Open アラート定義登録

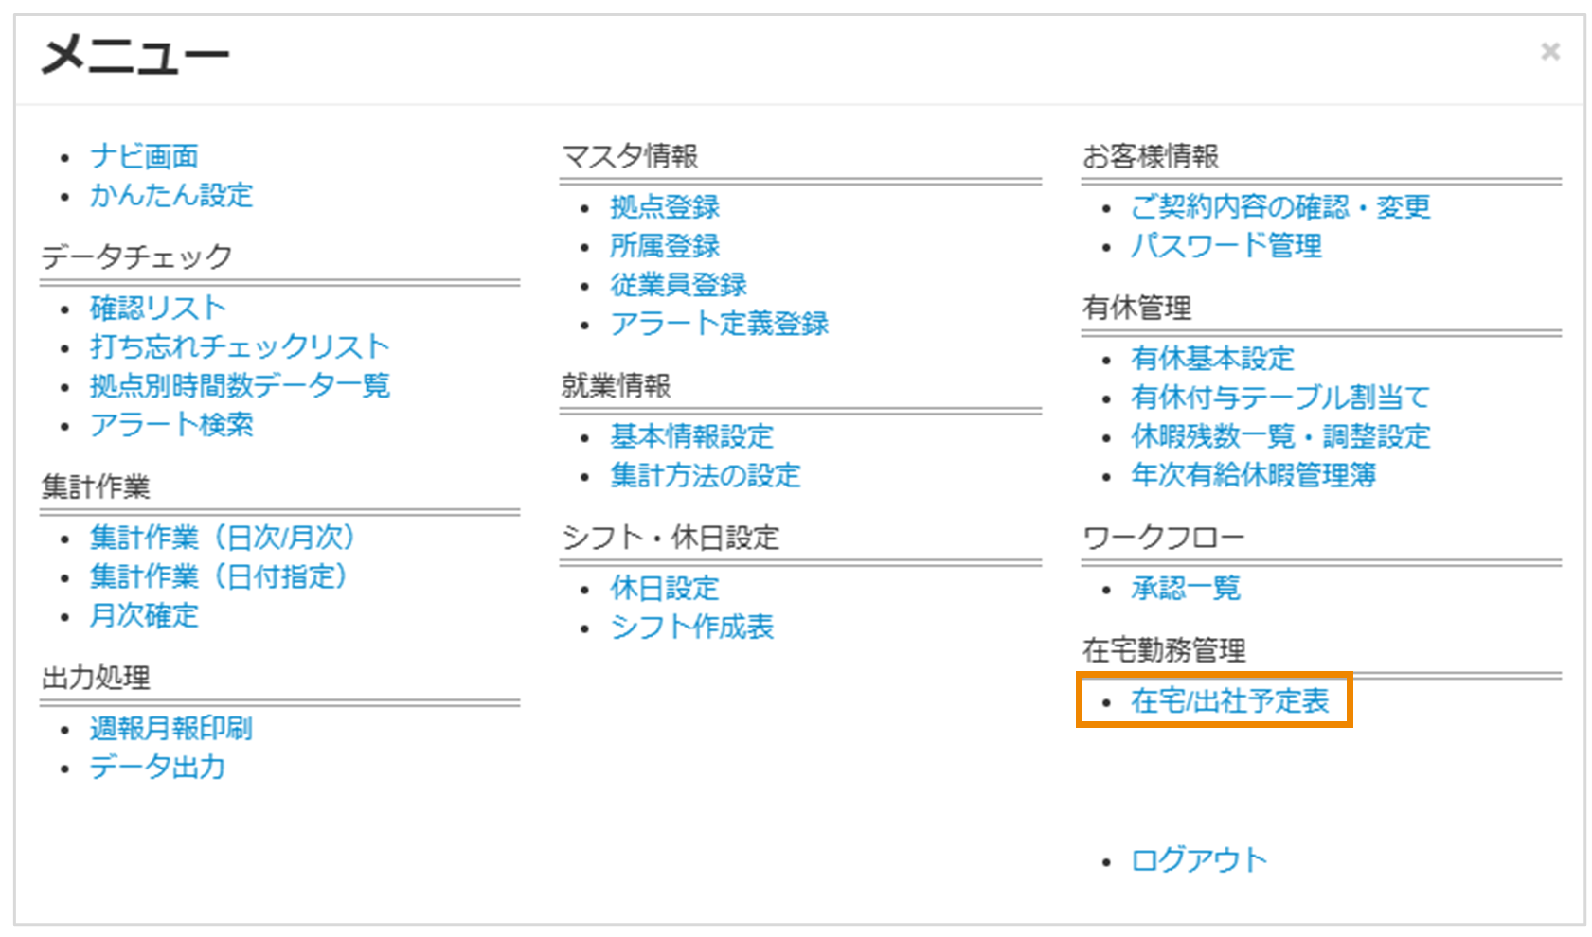click(x=720, y=323)
